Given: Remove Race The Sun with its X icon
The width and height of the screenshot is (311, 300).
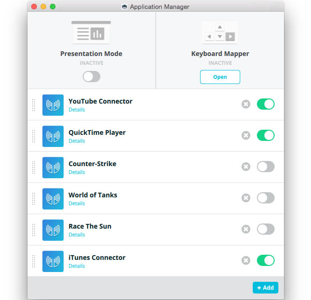Looking at the screenshot, I should coord(246,229).
